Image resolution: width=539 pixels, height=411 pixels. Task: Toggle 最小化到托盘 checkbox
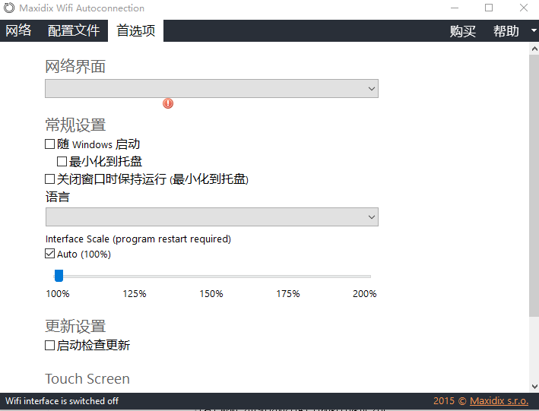click(x=62, y=162)
